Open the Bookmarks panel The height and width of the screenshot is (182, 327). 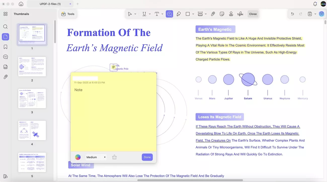point(5,47)
